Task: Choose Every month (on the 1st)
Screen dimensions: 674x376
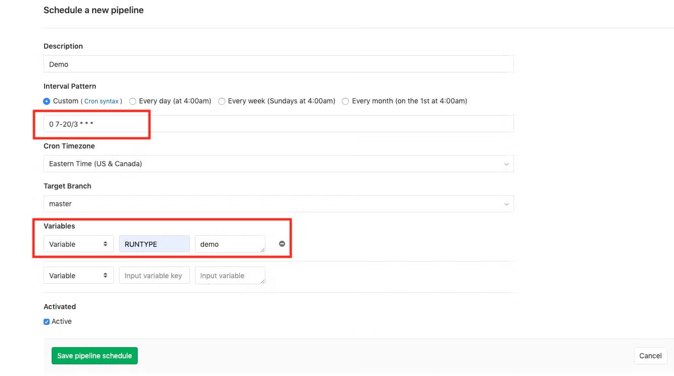Action: click(345, 101)
